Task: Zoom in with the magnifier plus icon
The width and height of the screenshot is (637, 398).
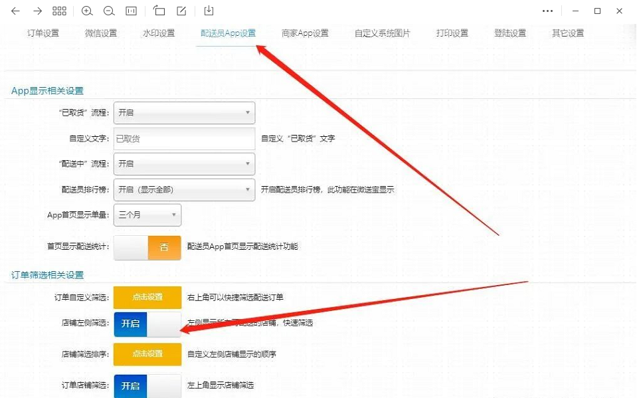Action: click(x=87, y=11)
